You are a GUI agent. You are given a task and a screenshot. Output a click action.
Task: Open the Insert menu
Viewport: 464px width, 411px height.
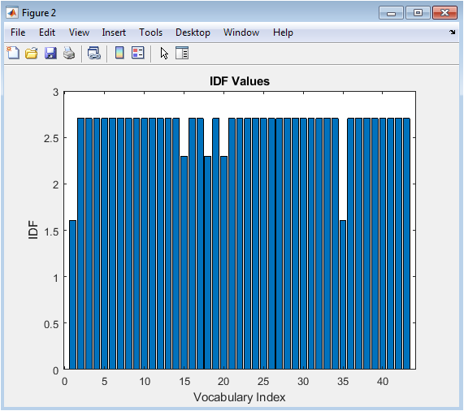[x=114, y=32]
